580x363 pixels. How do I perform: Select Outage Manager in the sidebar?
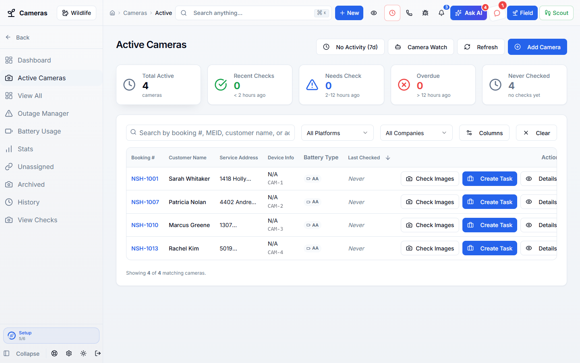[x=52, y=113]
